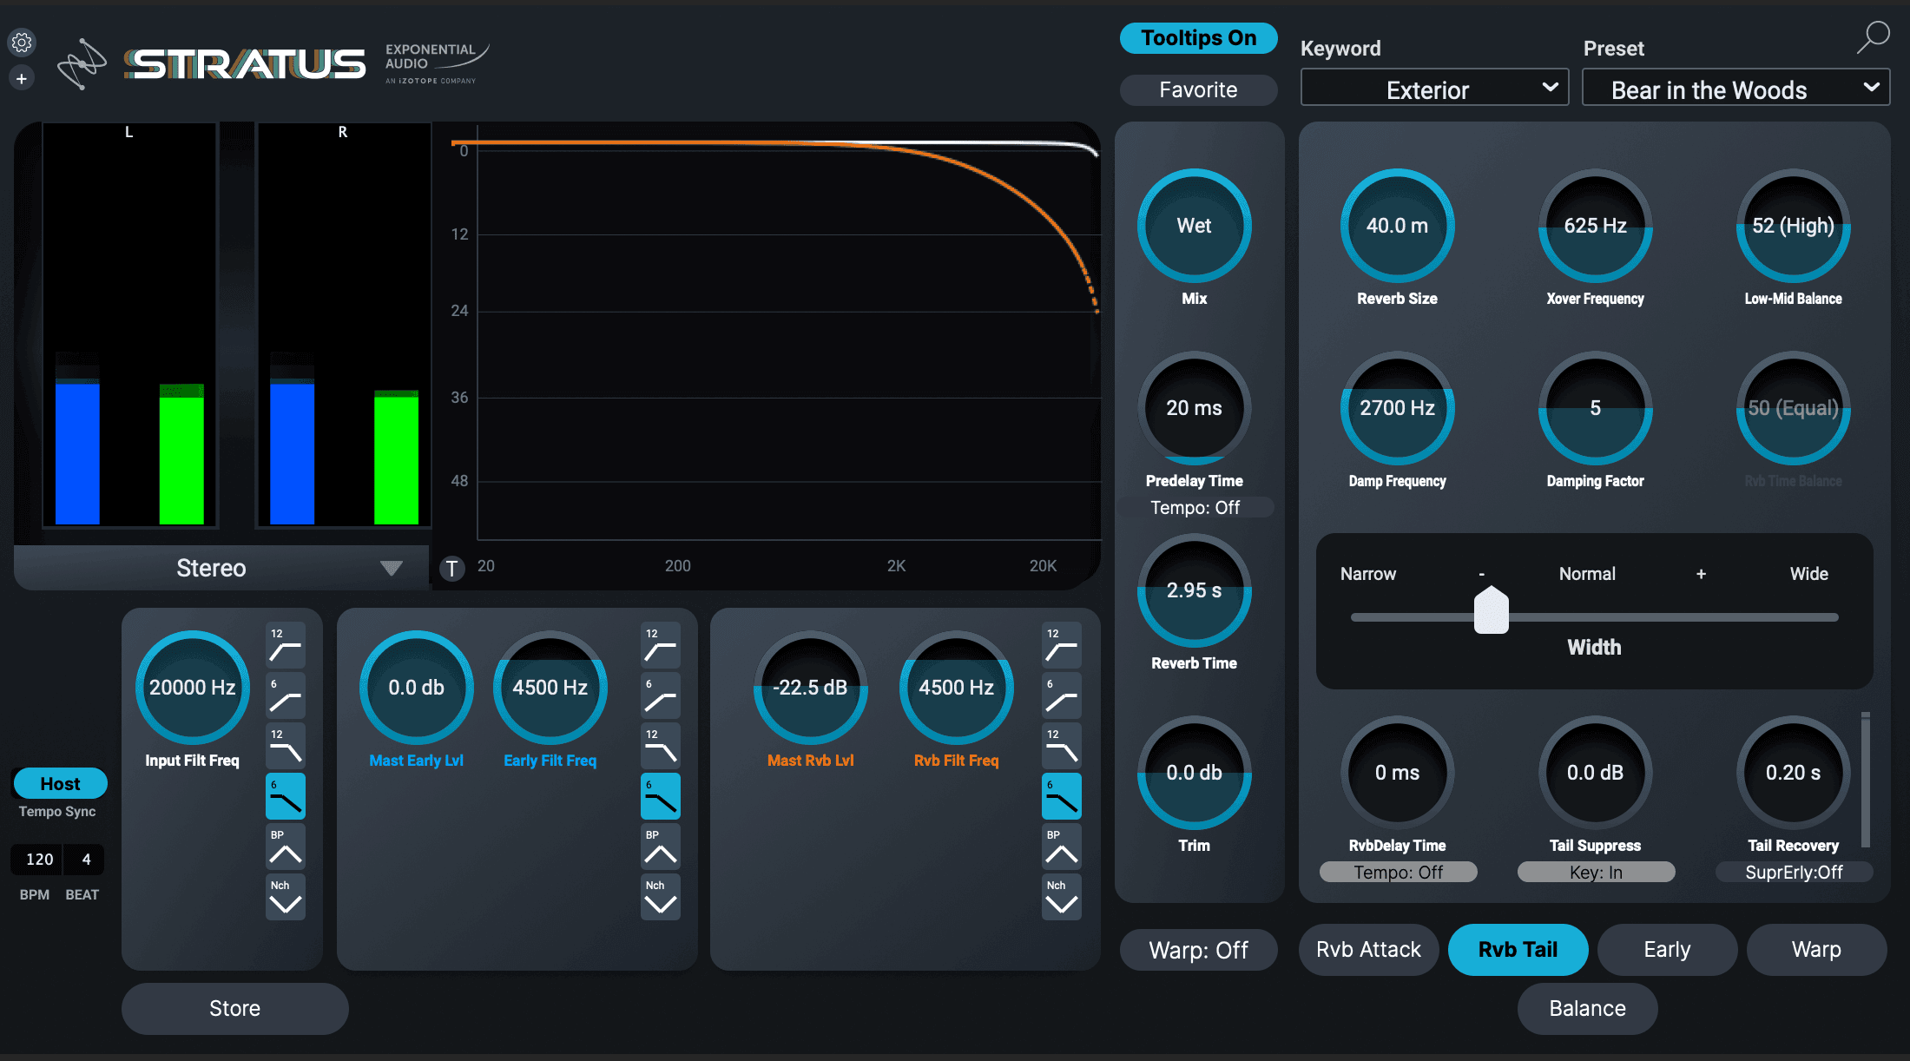Toggle Key: In under Tail Suppress
The height and width of the screenshot is (1061, 1910).
pos(1596,872)
